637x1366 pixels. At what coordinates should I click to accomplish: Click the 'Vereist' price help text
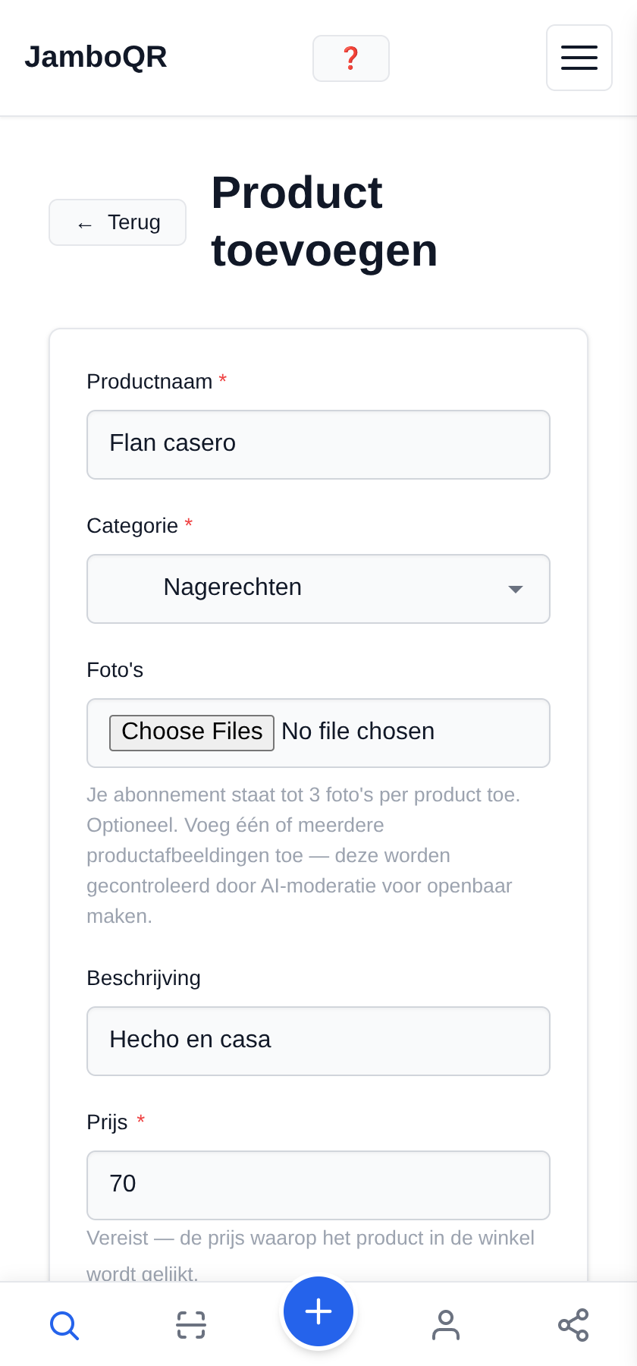(311, 1255)
